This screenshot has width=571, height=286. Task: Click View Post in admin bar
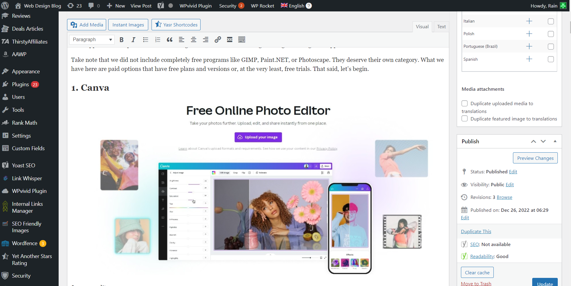click(x=141, y=6)
